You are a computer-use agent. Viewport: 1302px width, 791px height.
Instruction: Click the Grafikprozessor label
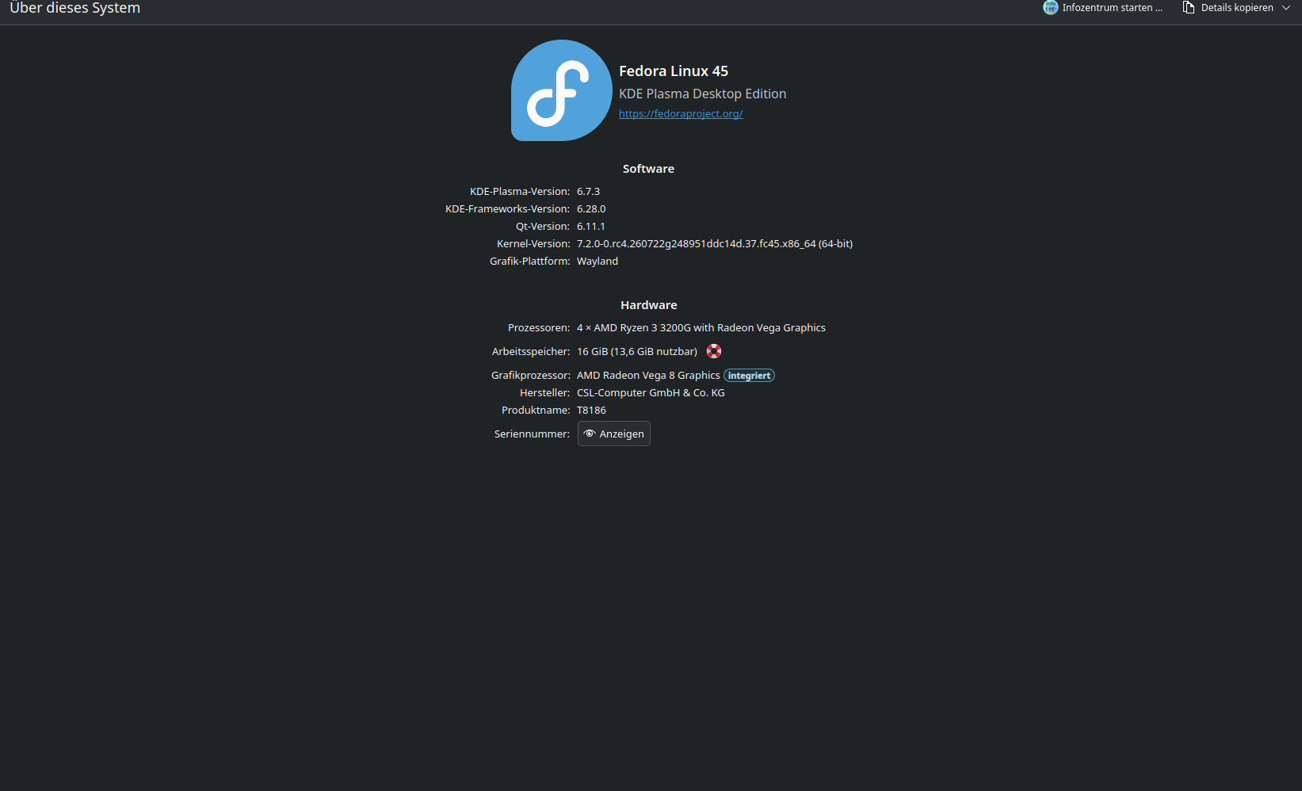531,376
